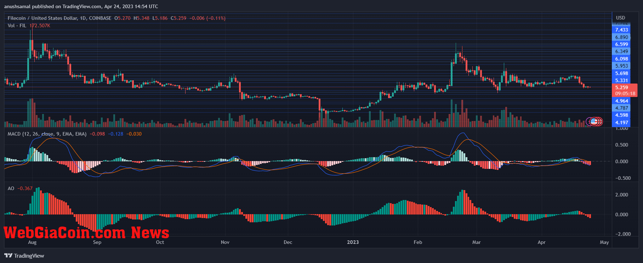Viewport: 643px width, 263px height.
Task: Click the MACD line value -0.128
Action: click(x=116, y=134)
